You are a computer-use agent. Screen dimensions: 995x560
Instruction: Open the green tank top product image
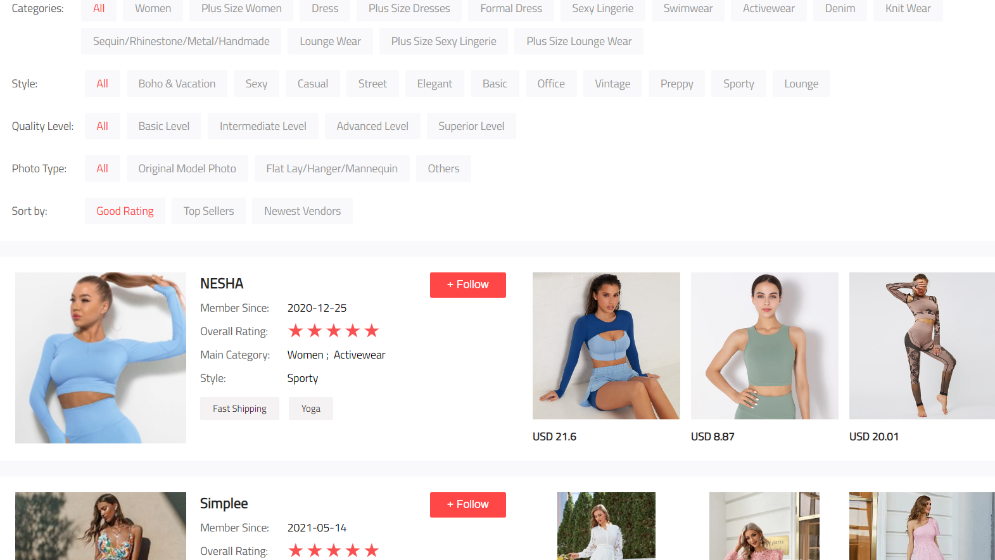[x=764, y=346]
